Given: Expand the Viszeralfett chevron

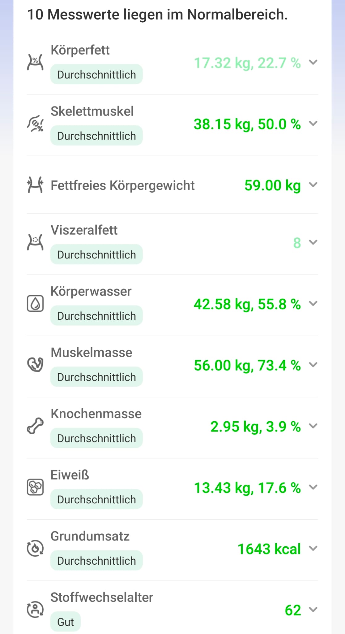Looking at the screenshot, I should (313, 242).
